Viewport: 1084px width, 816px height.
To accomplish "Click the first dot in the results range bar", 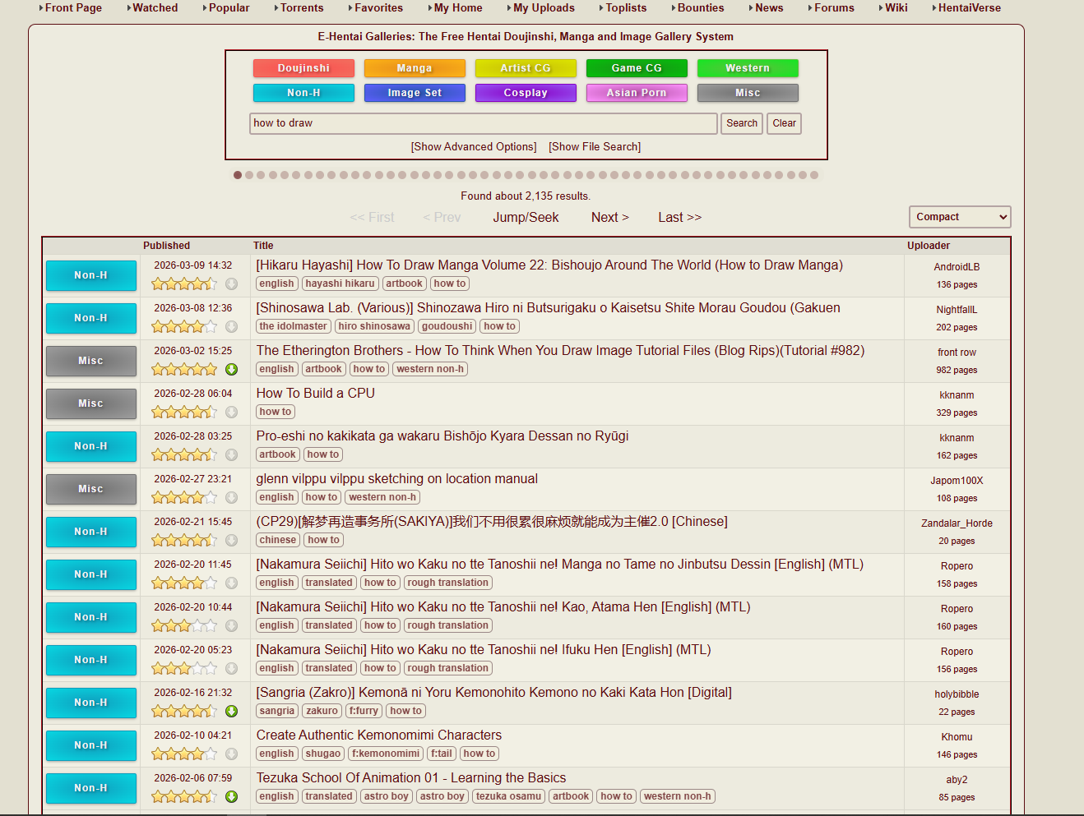I will coord(238,175).
